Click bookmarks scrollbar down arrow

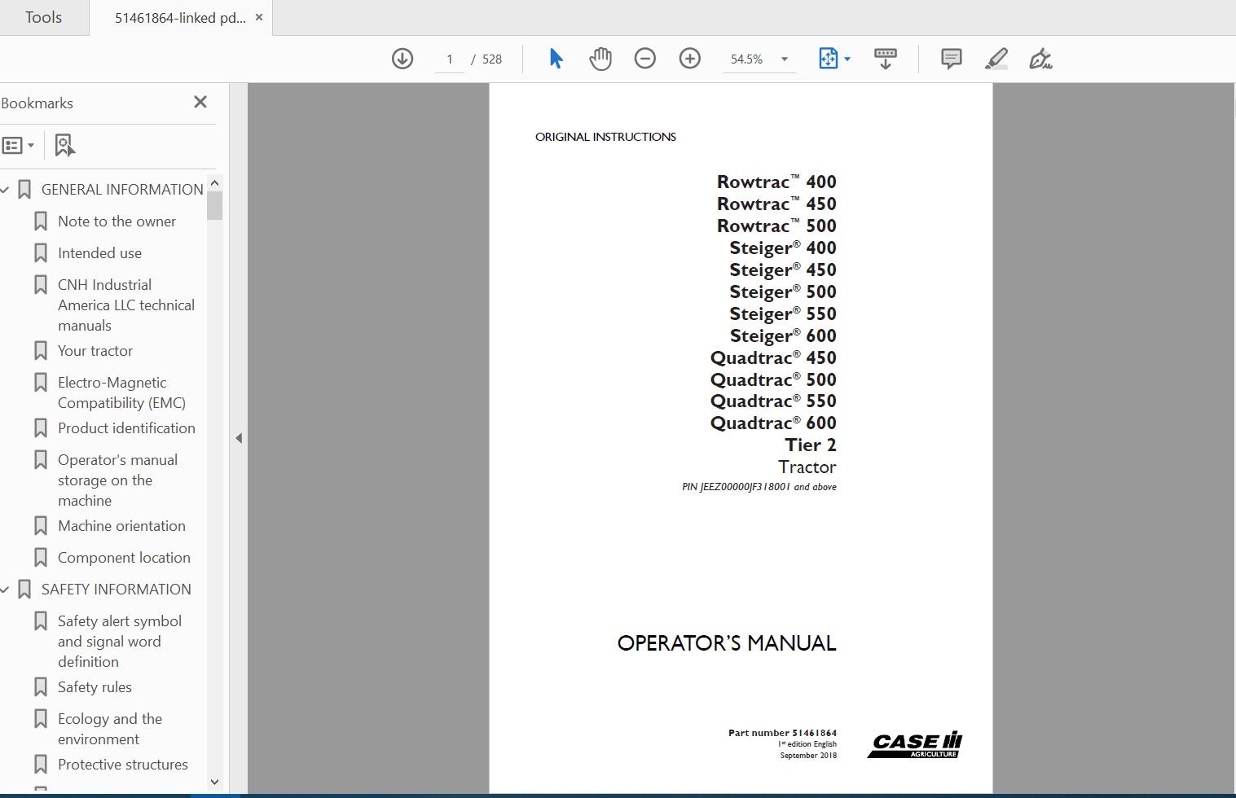tap(215, 782)
